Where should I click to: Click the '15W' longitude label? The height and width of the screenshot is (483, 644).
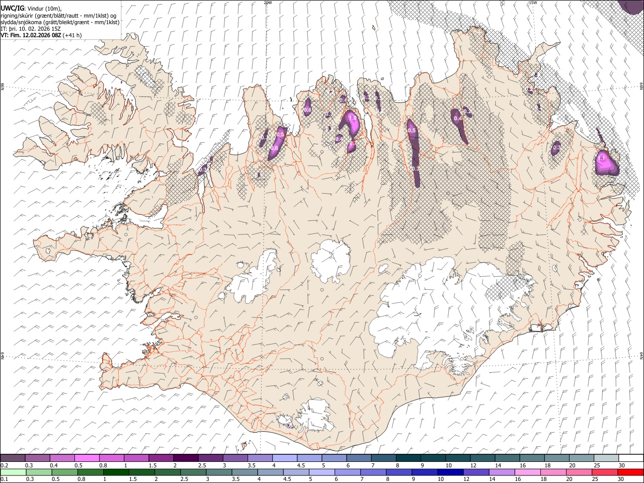pyautogui.click(x=533, y=3)
